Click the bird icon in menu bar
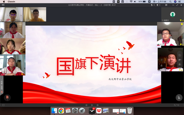This screenshot has width=184, height=115. (118, 2)
